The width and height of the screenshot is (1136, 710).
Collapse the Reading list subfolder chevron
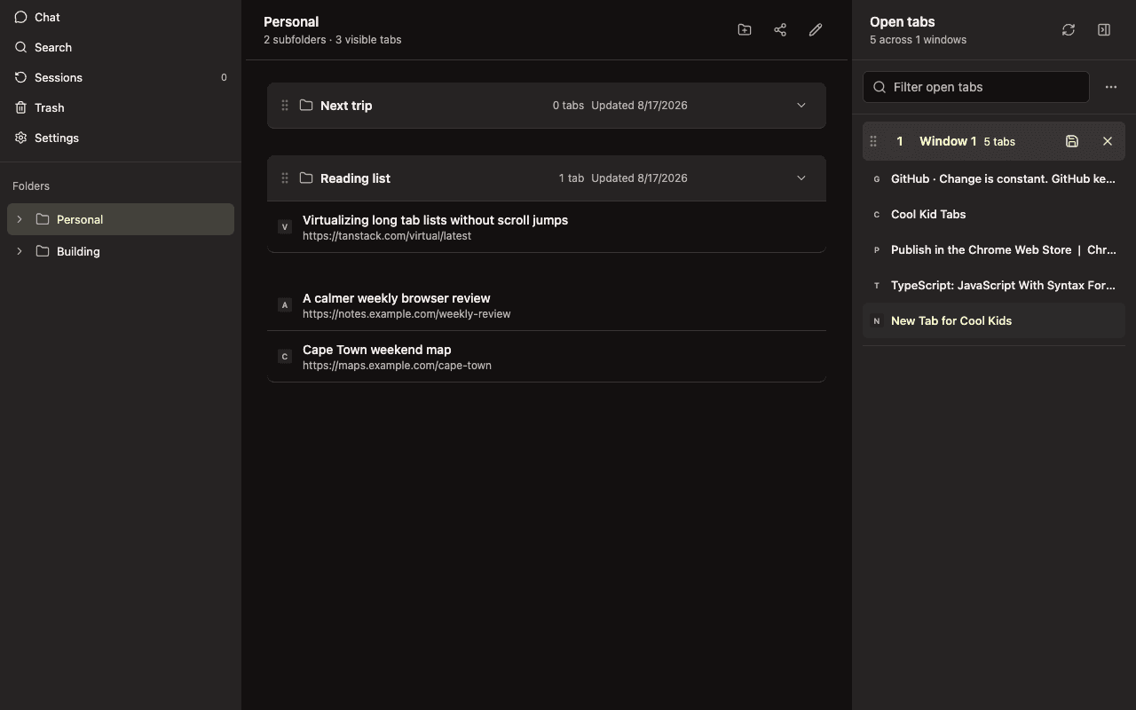pyautogui.click(x=801, y=178)
